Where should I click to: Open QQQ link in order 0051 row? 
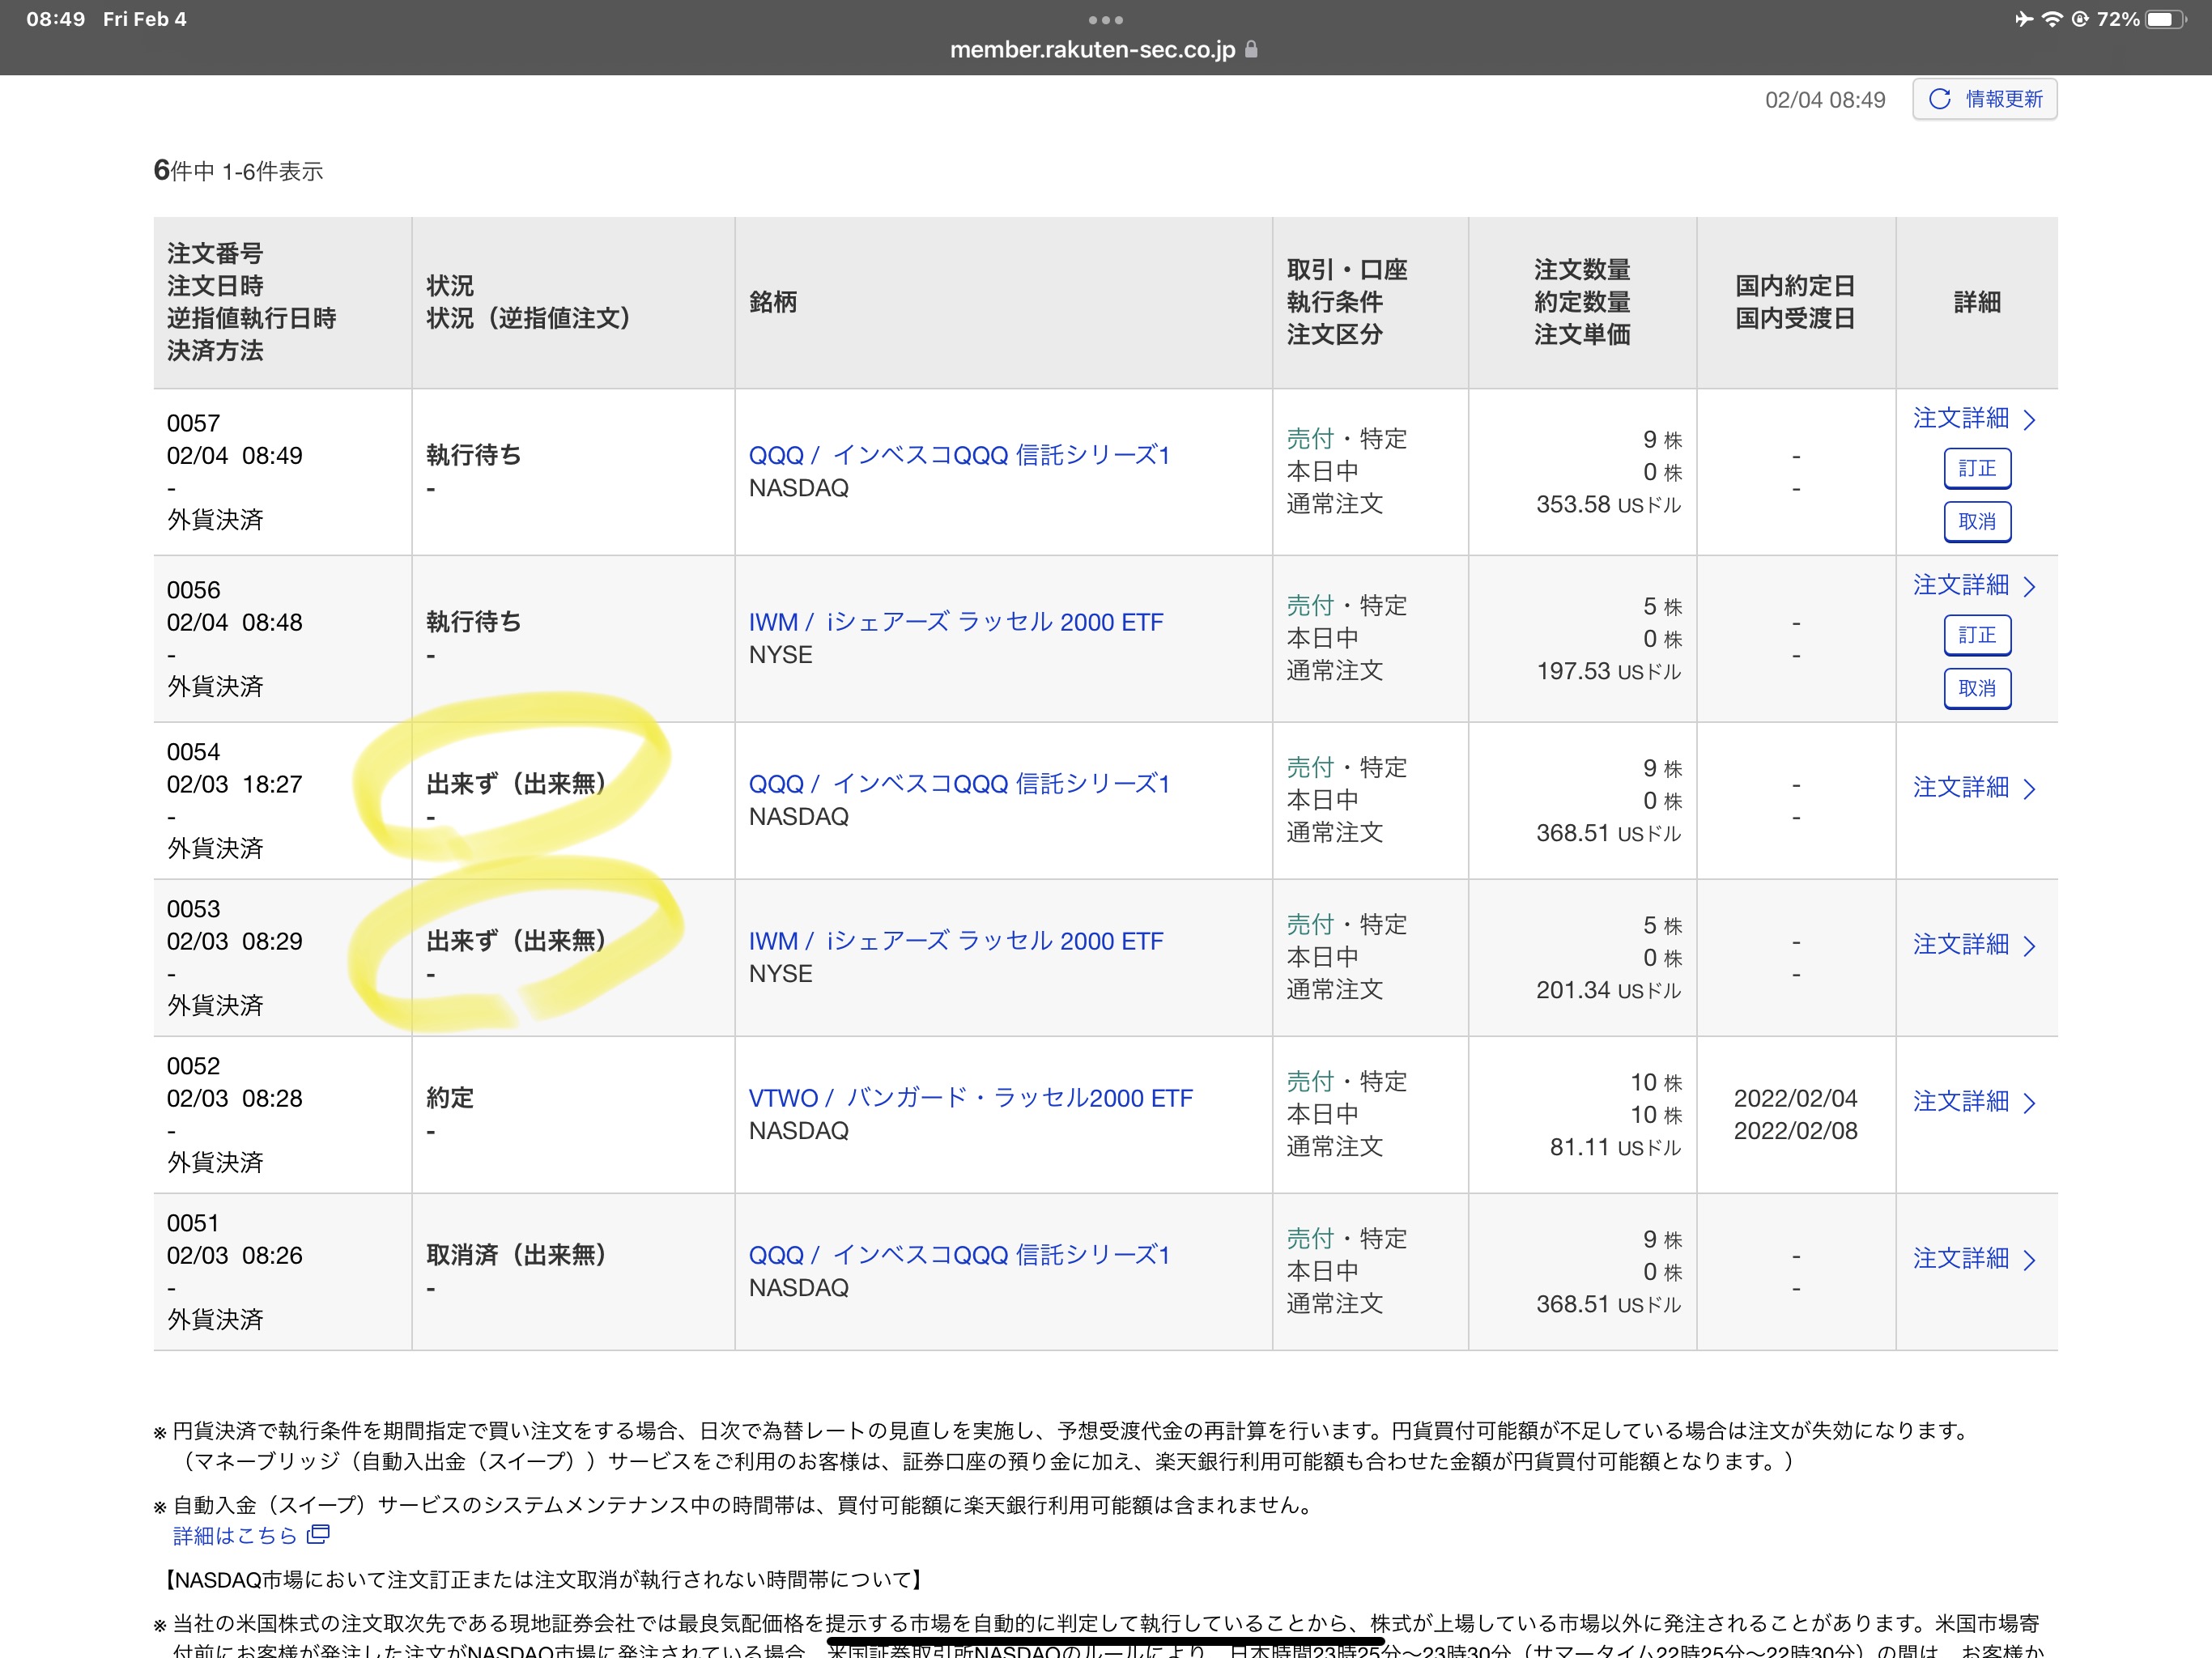[x=958, y=1255]
